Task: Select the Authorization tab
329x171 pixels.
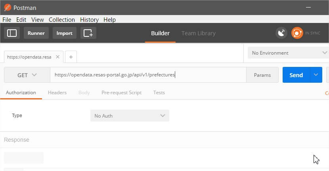Action: [x=21, y=93]
